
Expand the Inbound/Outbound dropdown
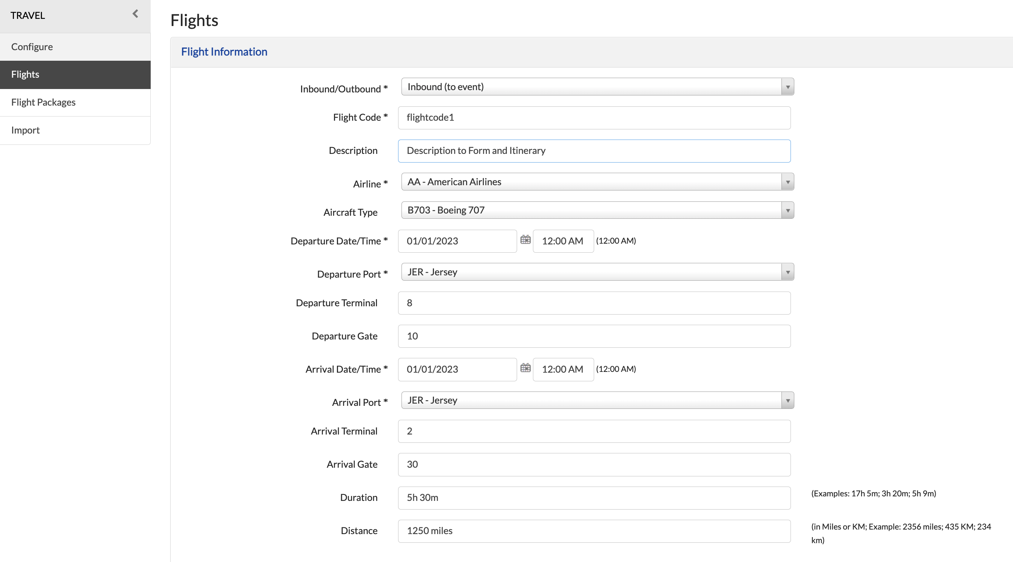click(x=598, y=87)
